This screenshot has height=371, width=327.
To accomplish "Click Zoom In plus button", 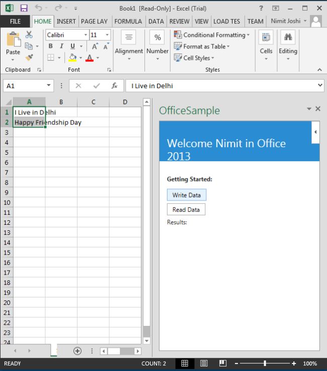I will pos(294,363).
